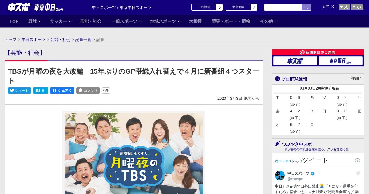Share article with Facebook シェア button

pos(62,91)
